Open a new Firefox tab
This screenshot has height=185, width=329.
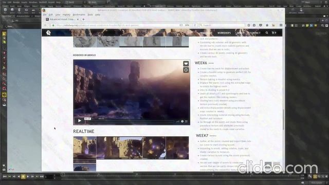point(83,20)
